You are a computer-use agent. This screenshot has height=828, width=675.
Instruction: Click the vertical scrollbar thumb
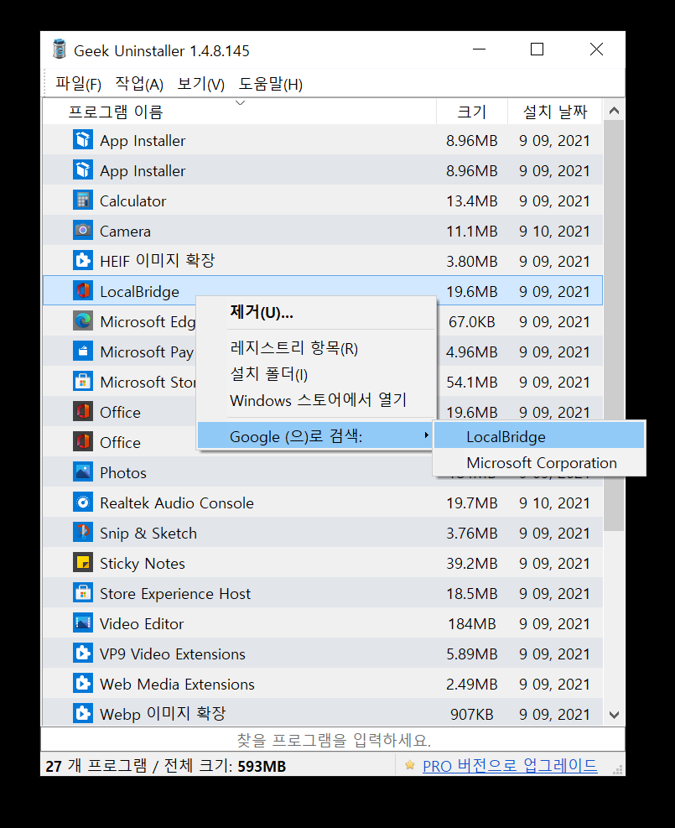[x=614, y=325]
